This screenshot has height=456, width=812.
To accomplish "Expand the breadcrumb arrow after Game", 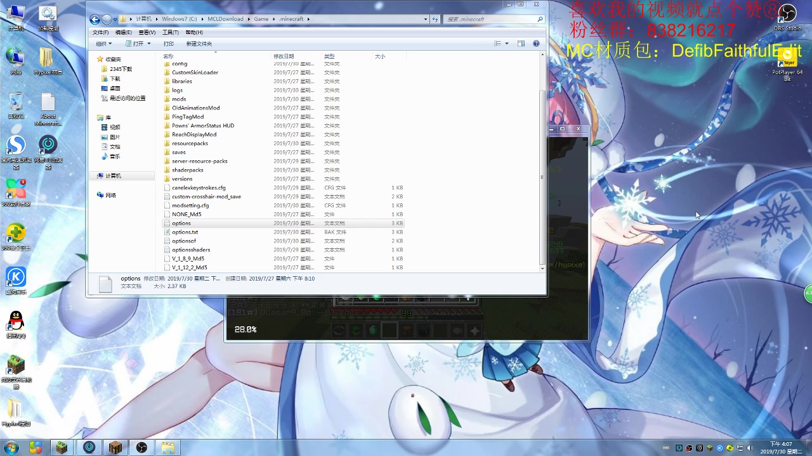I will [x=273, y=19].
